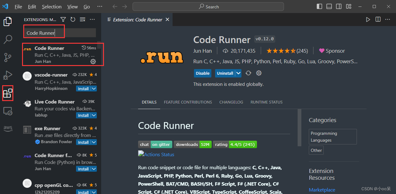396x194 pixels.
Task: Split the editor to the right
Action: [x=378, y=20]
